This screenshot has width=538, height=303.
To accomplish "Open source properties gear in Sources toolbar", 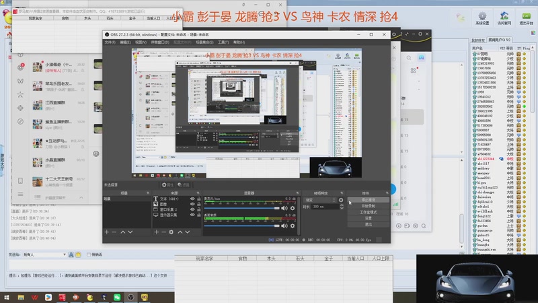I will (x=171, y=232).
